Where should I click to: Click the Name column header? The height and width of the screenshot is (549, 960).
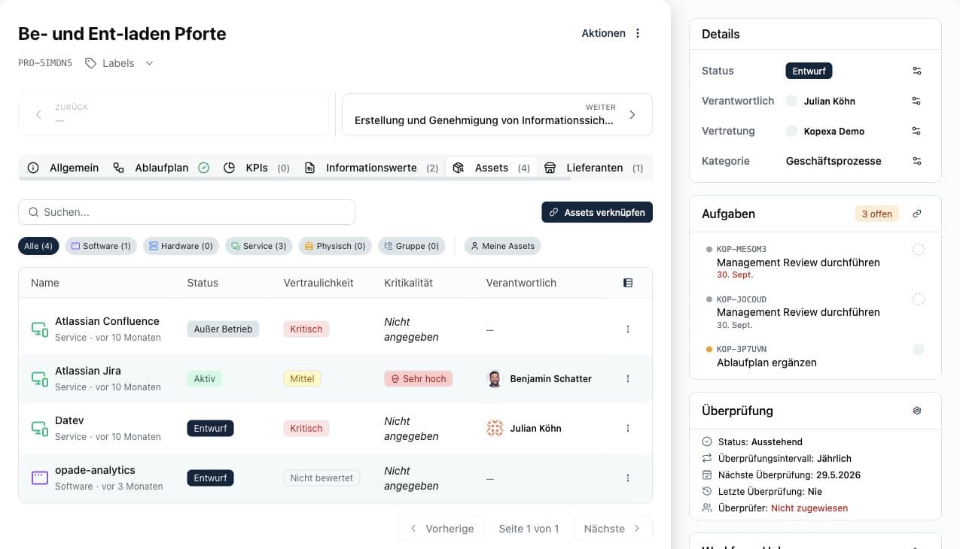click(45, 283)
